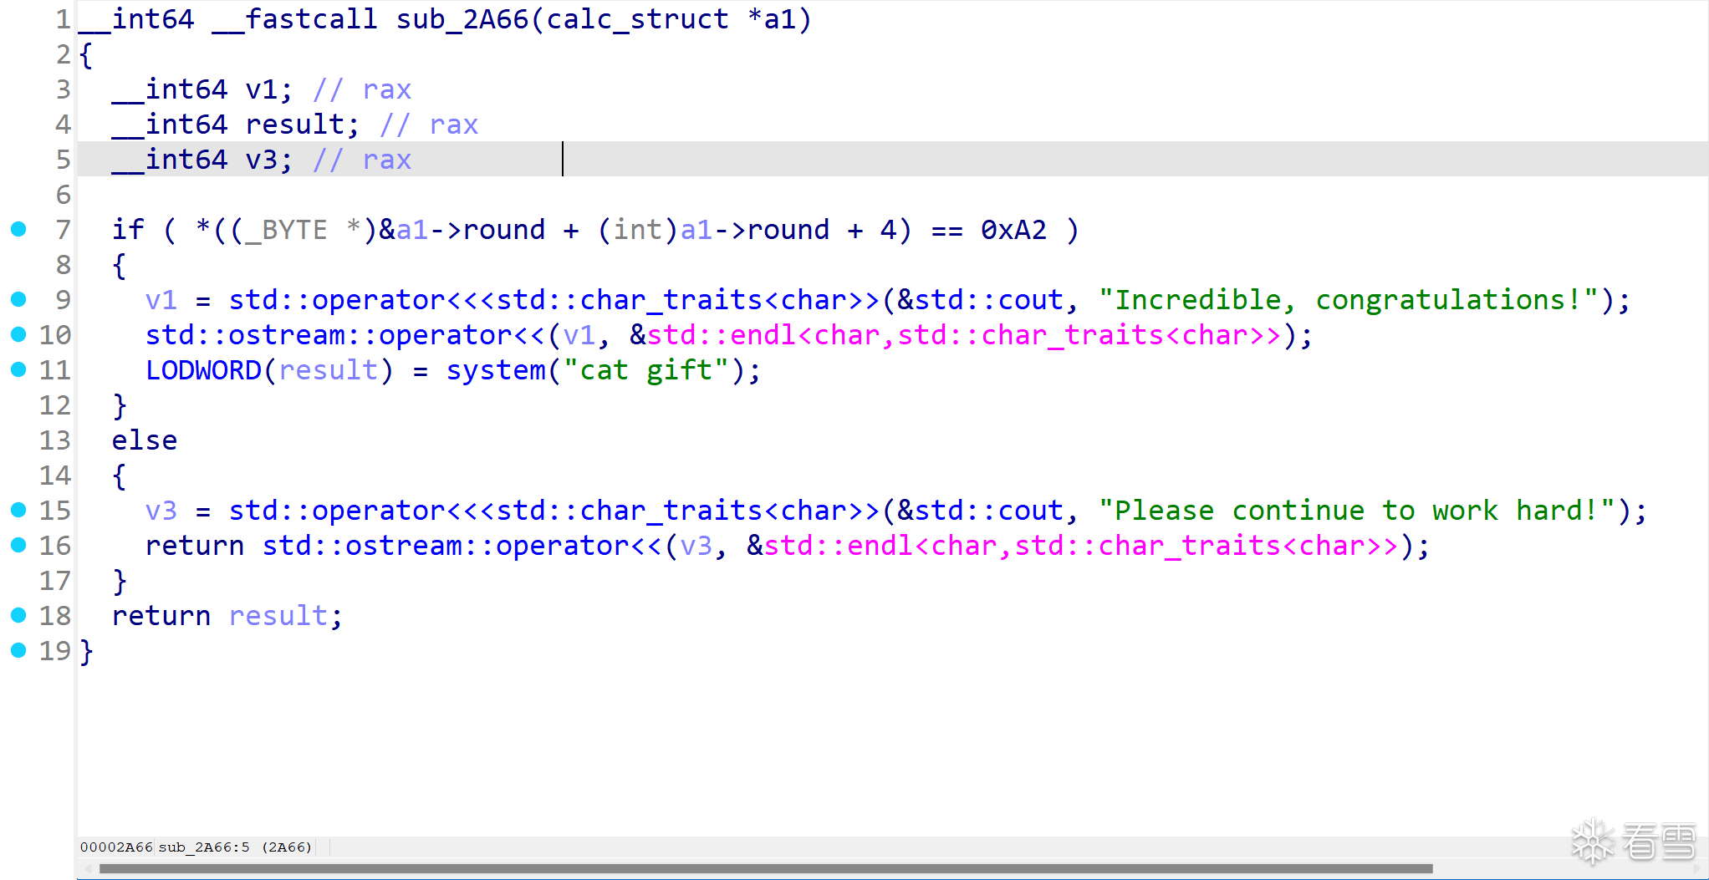Select the 0xA2 constant in the if condition

(x=1013, y=229)
